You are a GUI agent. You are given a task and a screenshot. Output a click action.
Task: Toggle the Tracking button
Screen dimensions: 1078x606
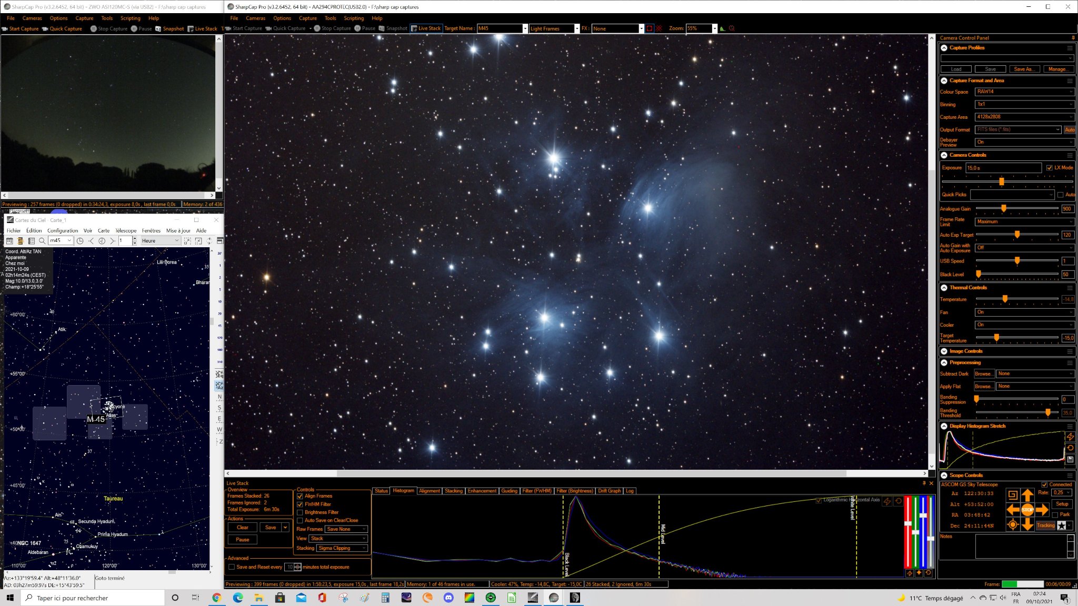pos(1045,526)
